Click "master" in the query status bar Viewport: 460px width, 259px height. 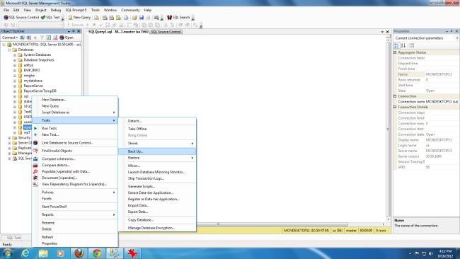click(x=351, y=231)
